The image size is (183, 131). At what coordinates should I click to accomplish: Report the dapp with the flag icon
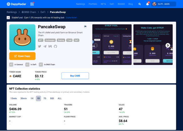(85, 27)
